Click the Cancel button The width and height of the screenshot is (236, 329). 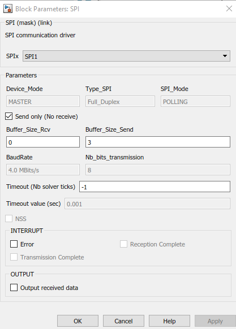tap(123, 321)
